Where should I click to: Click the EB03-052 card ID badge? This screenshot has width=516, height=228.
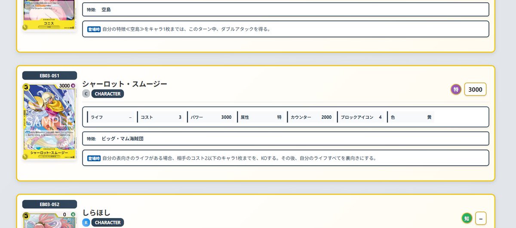point(49,204)
